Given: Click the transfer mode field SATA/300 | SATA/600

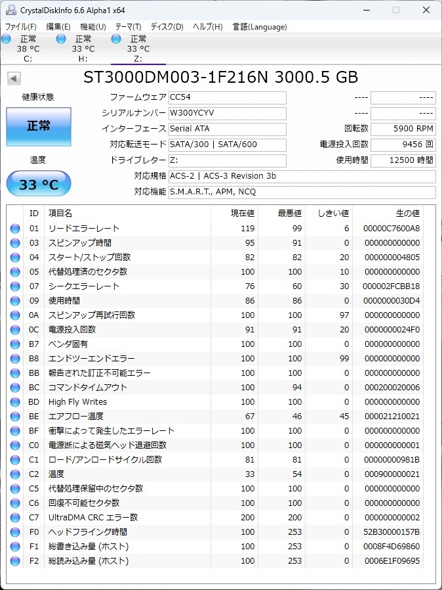Looking at the screenshot, I should point(227,145).
